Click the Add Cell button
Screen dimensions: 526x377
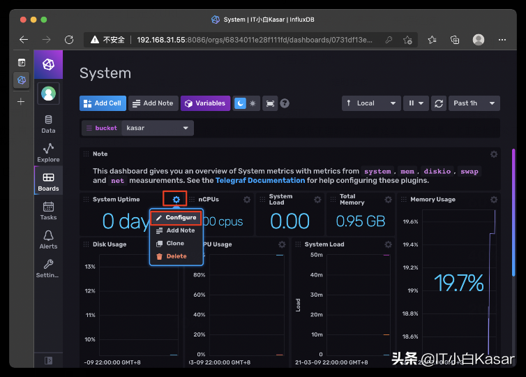pyautogui.click(x=103, y=103)
